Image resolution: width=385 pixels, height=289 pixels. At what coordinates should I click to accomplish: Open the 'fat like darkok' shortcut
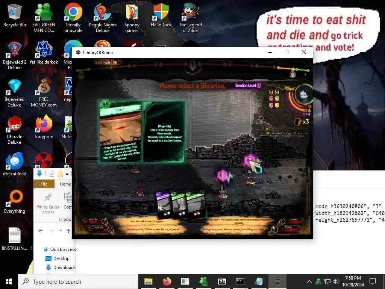[44, 53]
